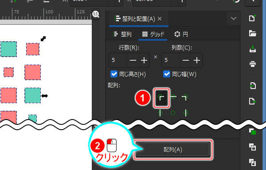Image resolution: width=266 pixels, height=170 pixels.
Task: Select center cell alignment icon
Action: pos(173,113)
